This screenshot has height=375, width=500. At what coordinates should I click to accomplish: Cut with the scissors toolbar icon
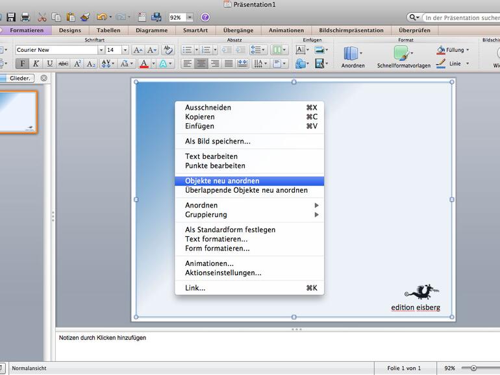coord(42,18)
